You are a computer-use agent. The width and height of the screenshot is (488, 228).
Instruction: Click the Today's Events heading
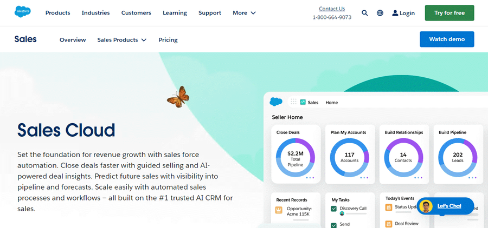(x=400, y=198)
